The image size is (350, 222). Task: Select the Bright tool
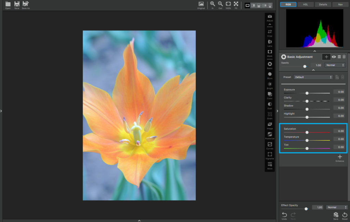(270, 84)
